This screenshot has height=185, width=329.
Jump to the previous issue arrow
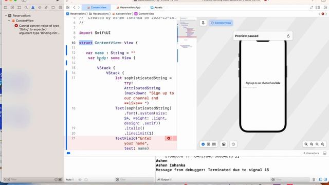coord(319,14)
